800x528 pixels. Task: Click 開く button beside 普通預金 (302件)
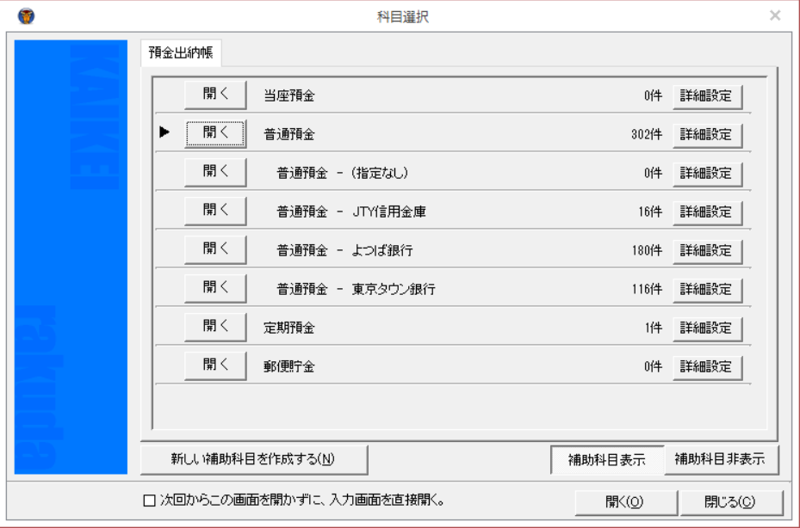tap(215, 134)
